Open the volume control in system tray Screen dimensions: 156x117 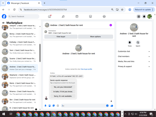tap(136, 114)
